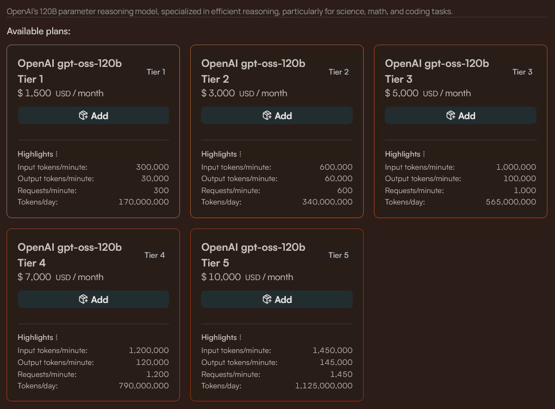Screen dimensions: 555x409
Task: Click the 1,200,000 input tokens/minute value
Action: tap(148, 351)
